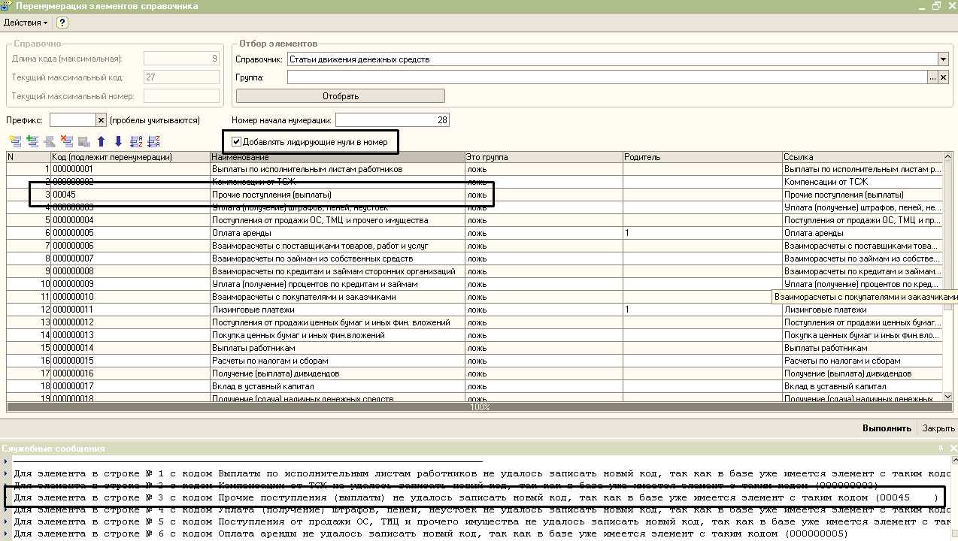Select 'Покупка ценных бумаг и иных фин.вложений' name cell
Viewport: 958px width, 541px height.
coord(338,335)
